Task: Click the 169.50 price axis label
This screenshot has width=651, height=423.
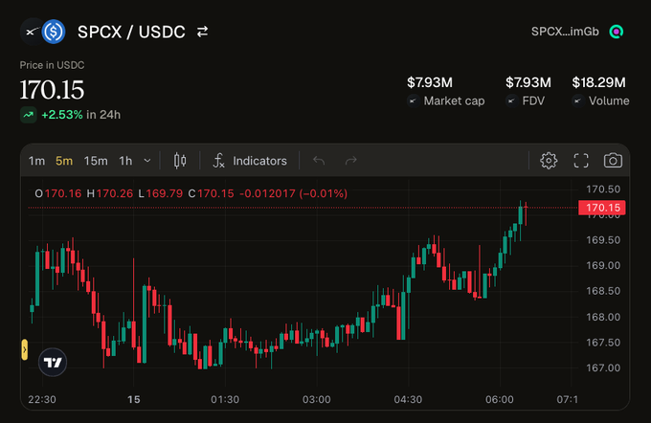Action: coord(603,240)
